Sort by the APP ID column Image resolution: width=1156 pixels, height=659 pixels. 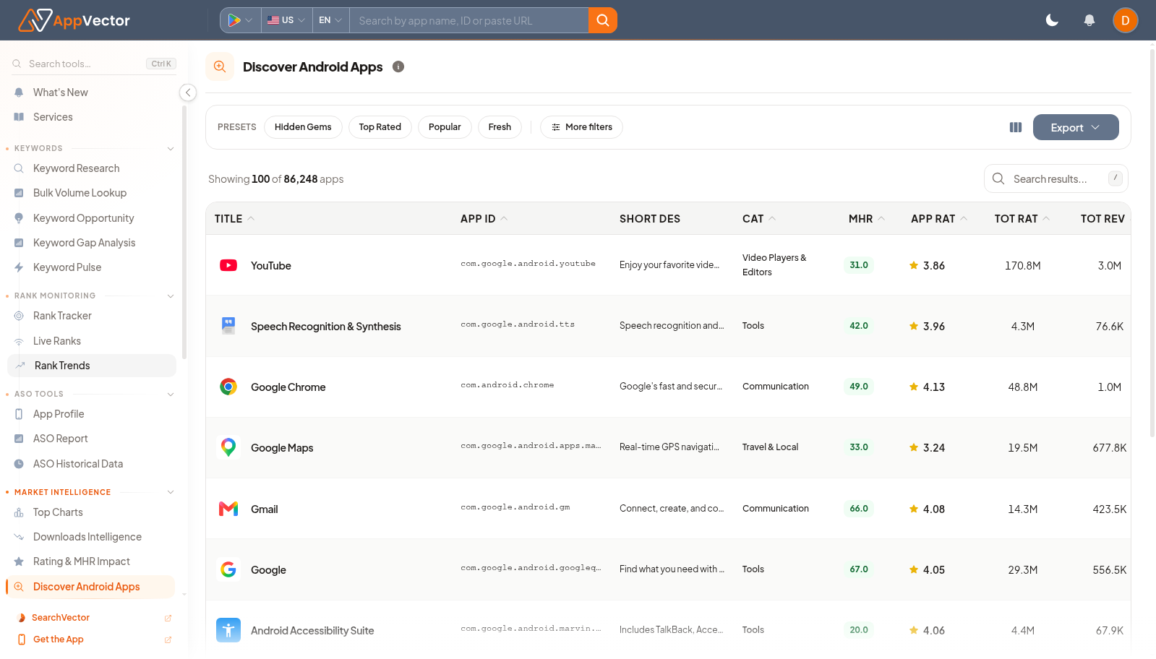[484, 218]
